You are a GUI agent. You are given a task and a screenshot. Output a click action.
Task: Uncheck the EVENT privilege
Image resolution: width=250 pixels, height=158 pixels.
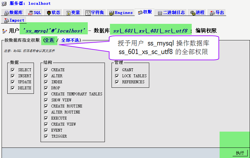[46, 130]
